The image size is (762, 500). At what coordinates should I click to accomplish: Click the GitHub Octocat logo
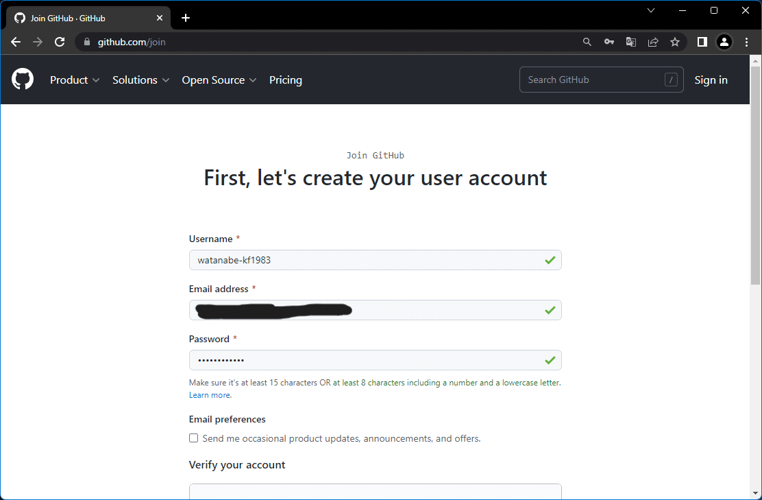[23, 79]
